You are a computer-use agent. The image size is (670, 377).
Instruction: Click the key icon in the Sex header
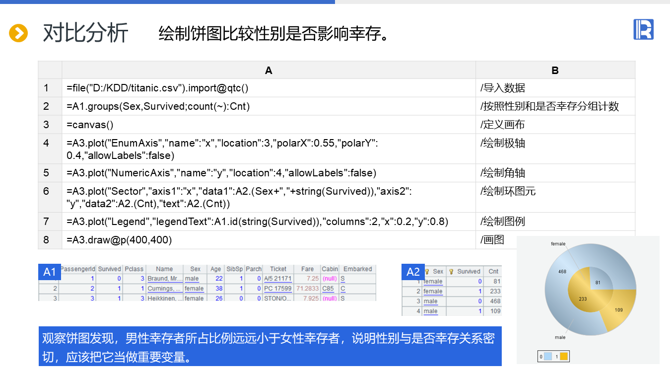427,272
